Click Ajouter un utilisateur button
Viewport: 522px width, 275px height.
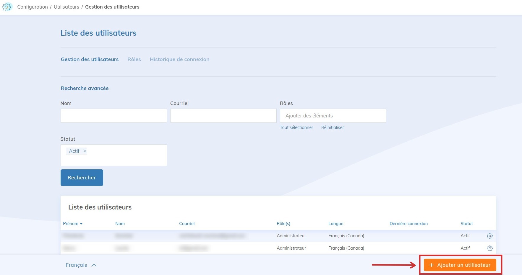(x=460, y=265)
